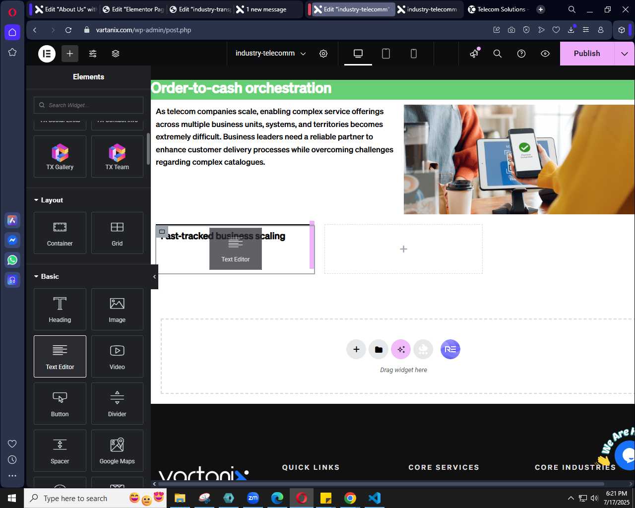Open site settings sliders icon

[x=93, y=54]
